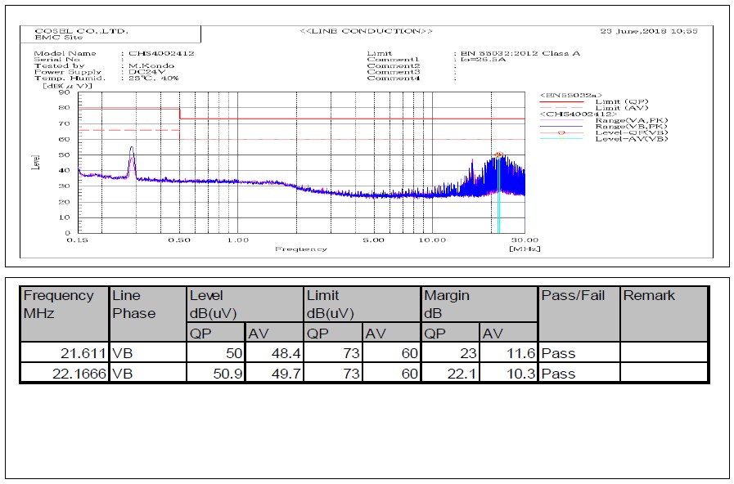Select the Limit (AV) legend entry

(x=622, y=107)
